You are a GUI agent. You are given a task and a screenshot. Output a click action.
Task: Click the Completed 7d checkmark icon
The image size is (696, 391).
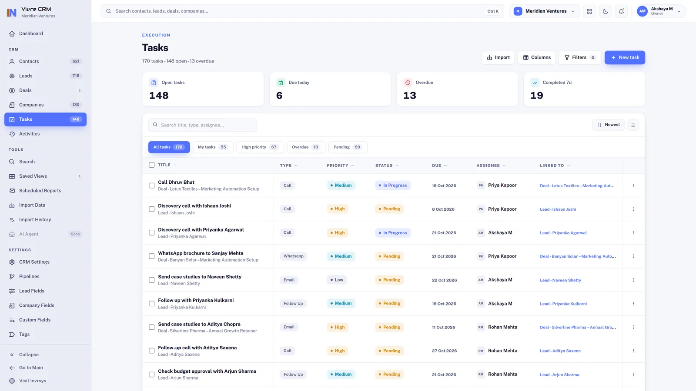pyautogui.click(x=535, y=83)
